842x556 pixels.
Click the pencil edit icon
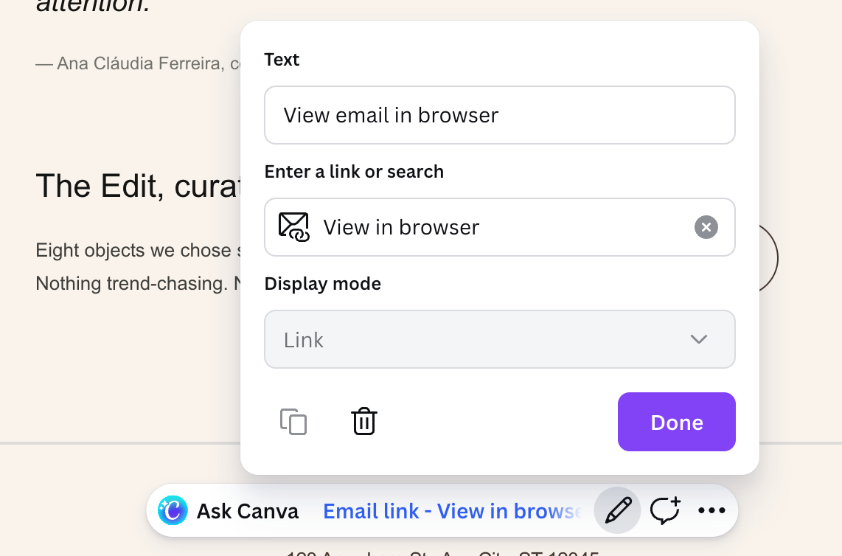[x=618, y=510]
